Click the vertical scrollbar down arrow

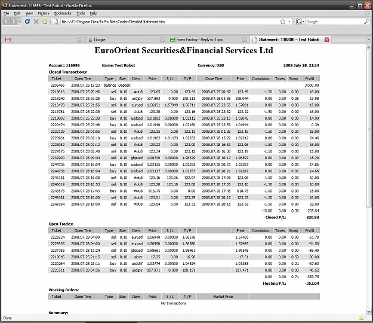[x=369, y=312]
